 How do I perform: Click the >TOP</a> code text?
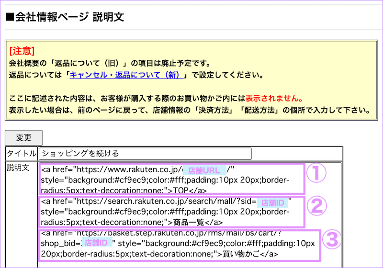point(188,190)
